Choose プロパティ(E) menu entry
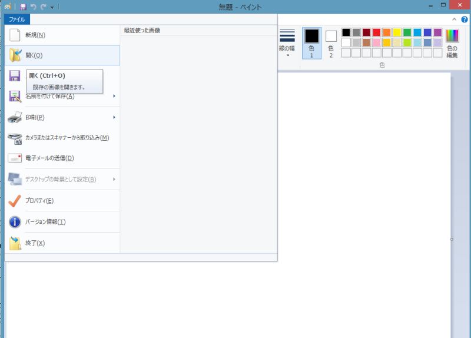Image resolution: width=471 pixels, height=338 pixels. point(62,201)
